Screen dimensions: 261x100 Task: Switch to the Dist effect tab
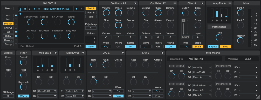pyautogui.click(x=8, y=20)
